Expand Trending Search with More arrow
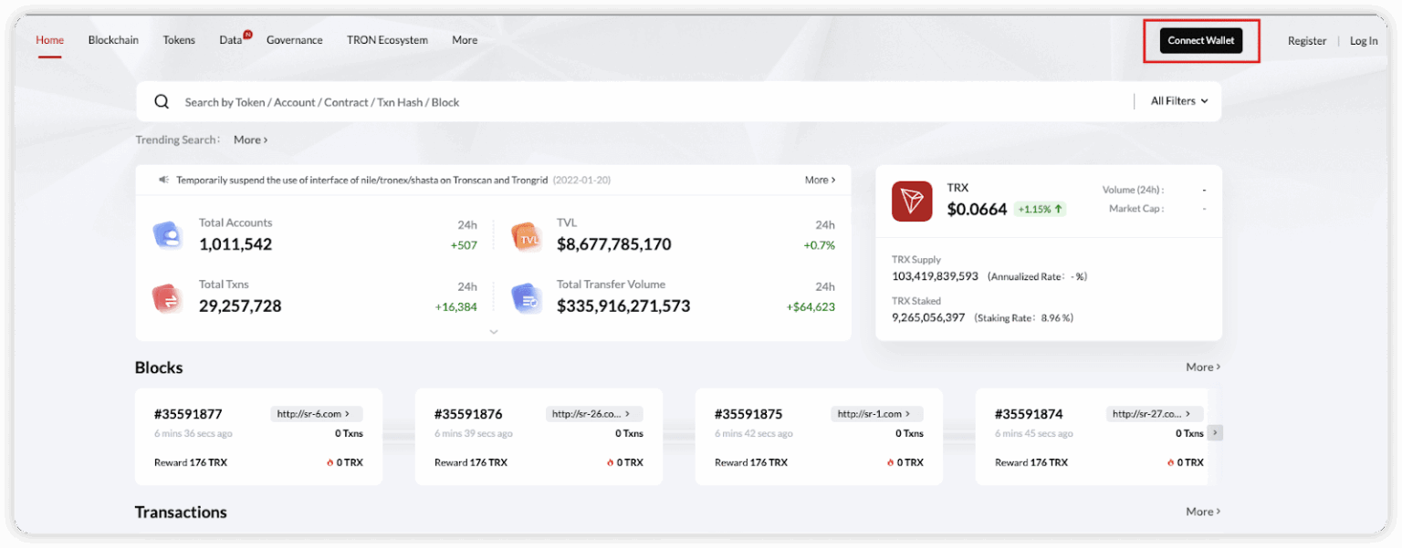Viewport: 1402px width, 548px height. tap(249, 140)
